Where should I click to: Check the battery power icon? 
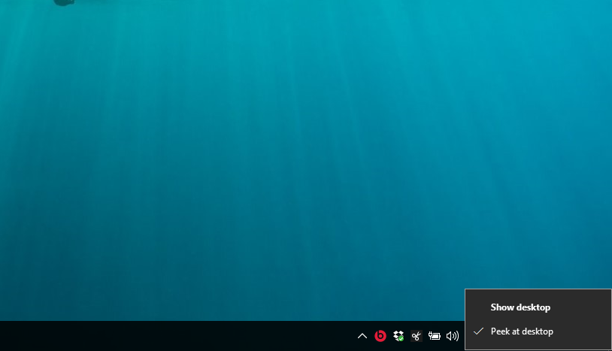(x=435, y=336)
